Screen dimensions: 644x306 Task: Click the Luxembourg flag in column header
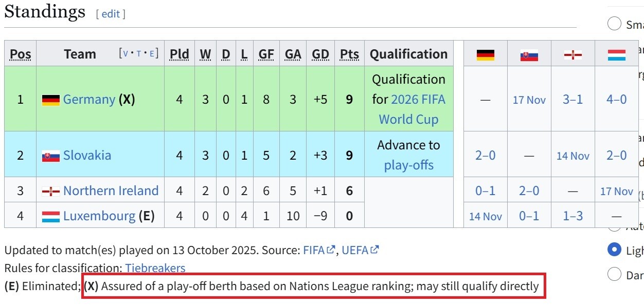pyautogui.click(x=616, y=55)
